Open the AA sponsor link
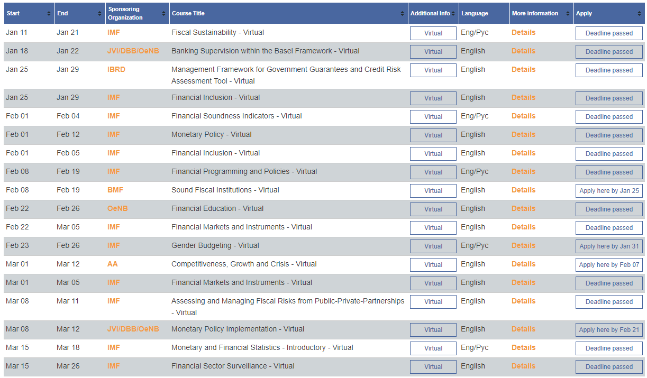This screenshot has width=647, height=378. tap(112, 264)
